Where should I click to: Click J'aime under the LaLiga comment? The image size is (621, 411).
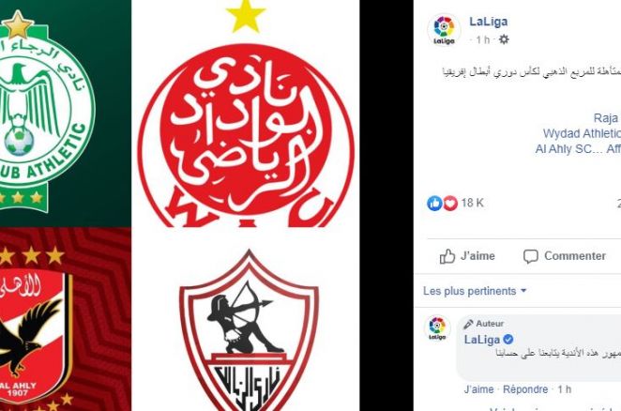coord(478,389)
